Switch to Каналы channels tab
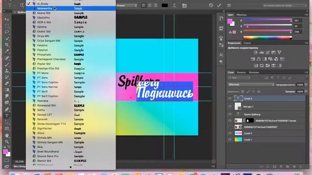Screen dimensions: 312x175 241,72
